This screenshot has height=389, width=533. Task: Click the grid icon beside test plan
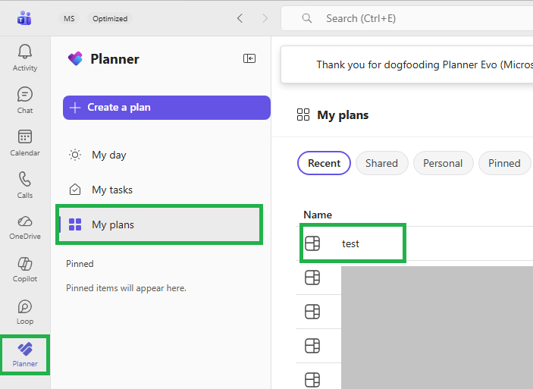coord(312,243)
